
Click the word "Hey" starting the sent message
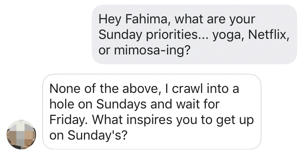click(110, 20)
